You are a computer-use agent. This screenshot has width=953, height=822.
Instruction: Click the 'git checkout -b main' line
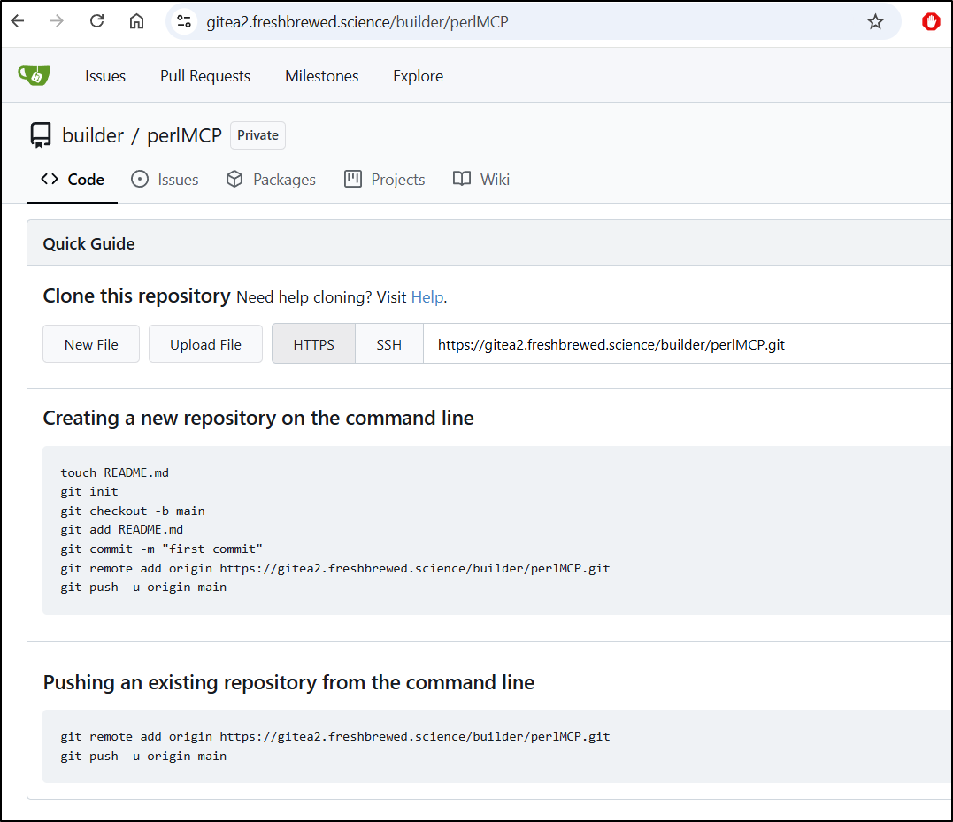[133, 511]
